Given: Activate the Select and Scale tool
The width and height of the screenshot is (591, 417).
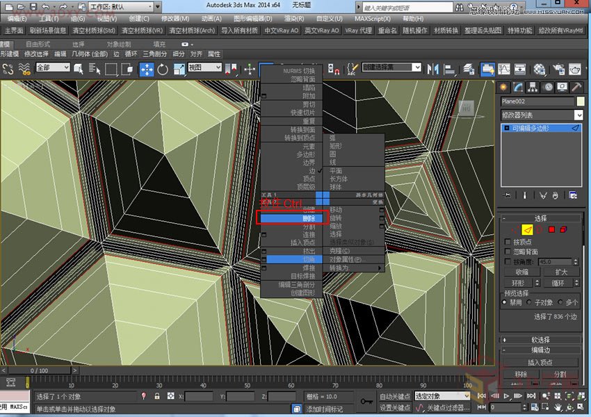Looking at the screenshot, I should click(179, 69).
